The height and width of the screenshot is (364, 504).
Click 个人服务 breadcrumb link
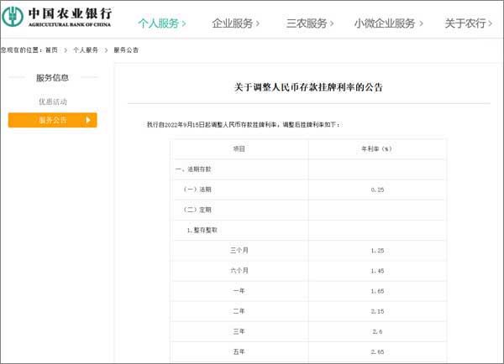click(86, 50)
